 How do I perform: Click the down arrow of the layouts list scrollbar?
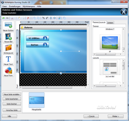point(123,83)
